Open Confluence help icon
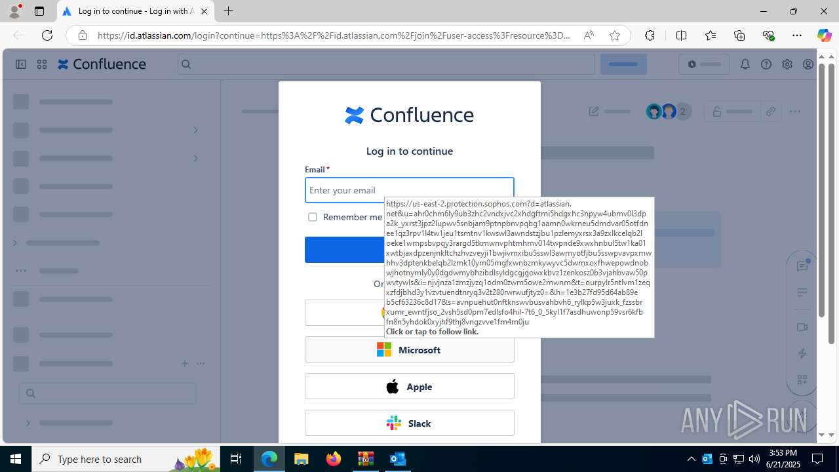This screenshot has width=839, height=472. [x=766, y=64]
